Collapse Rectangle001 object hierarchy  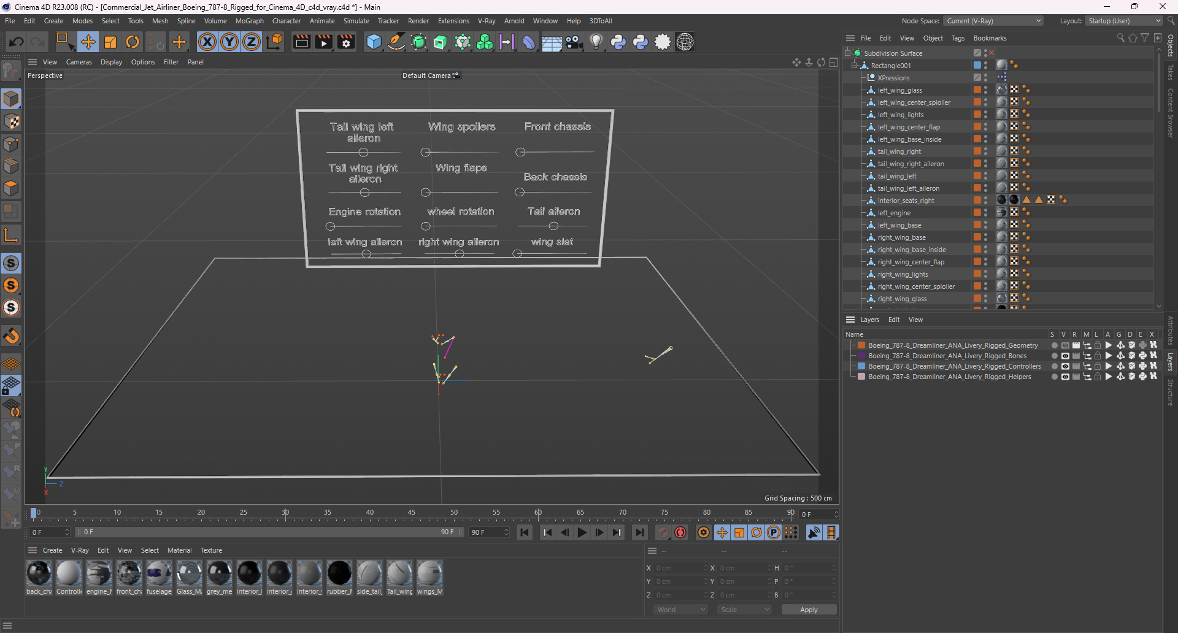[x=855, y=65]
